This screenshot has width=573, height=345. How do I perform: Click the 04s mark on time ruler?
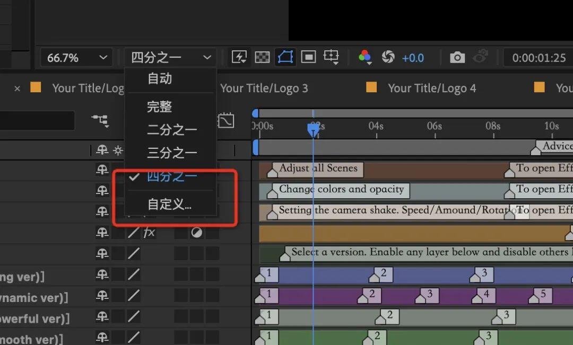(376, 126)
